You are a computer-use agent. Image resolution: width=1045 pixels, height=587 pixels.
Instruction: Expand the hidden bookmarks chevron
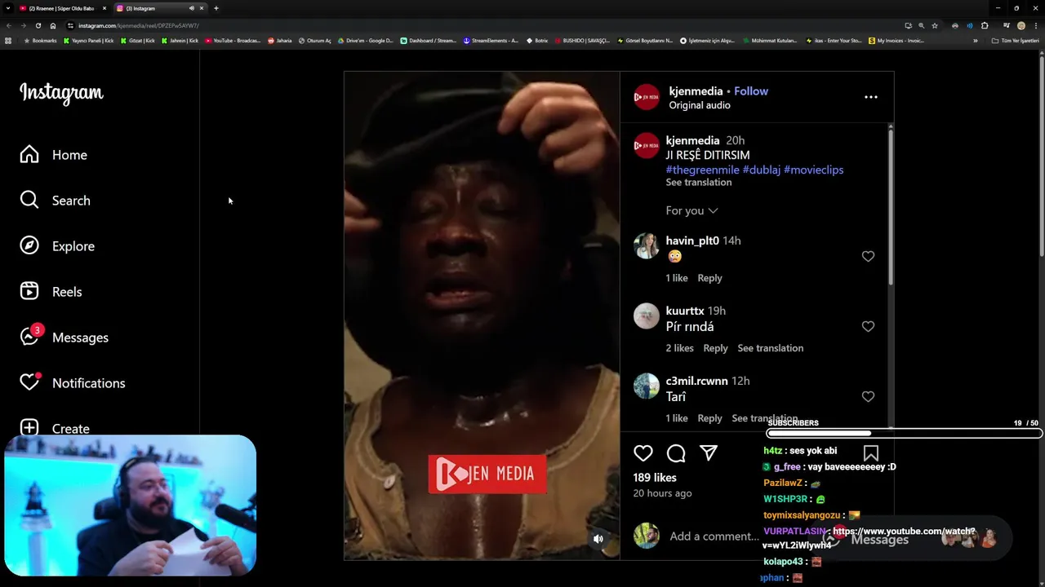pos(975,41)
